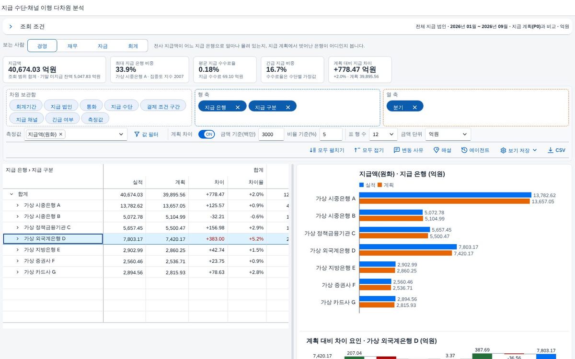The image size is (575, 359).
Task: Expand the 가상 증권사 F row
Action: click(x=17, y=261)
